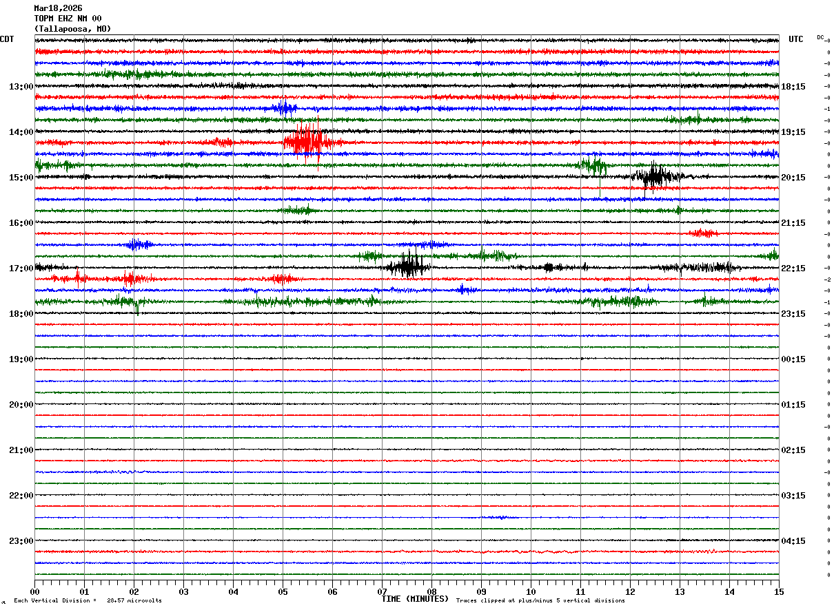This screenshot has height=610, width=834.
Task: Click the 22:15 UTC time label
Action: [793, 269]
